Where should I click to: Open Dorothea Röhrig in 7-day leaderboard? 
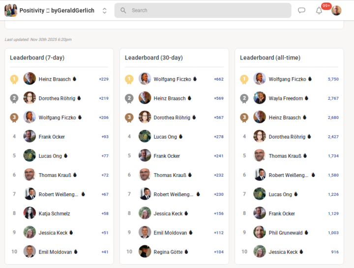[x=57, y=98]
